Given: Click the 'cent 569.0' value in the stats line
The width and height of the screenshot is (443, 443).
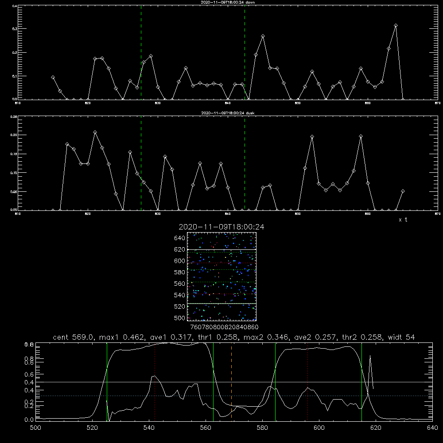Looking at the screenshot, I should (x=74, y=337).
